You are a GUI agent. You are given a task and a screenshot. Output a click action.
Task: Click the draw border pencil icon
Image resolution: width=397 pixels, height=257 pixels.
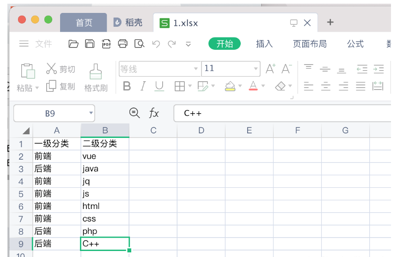[x=203, y=86]
